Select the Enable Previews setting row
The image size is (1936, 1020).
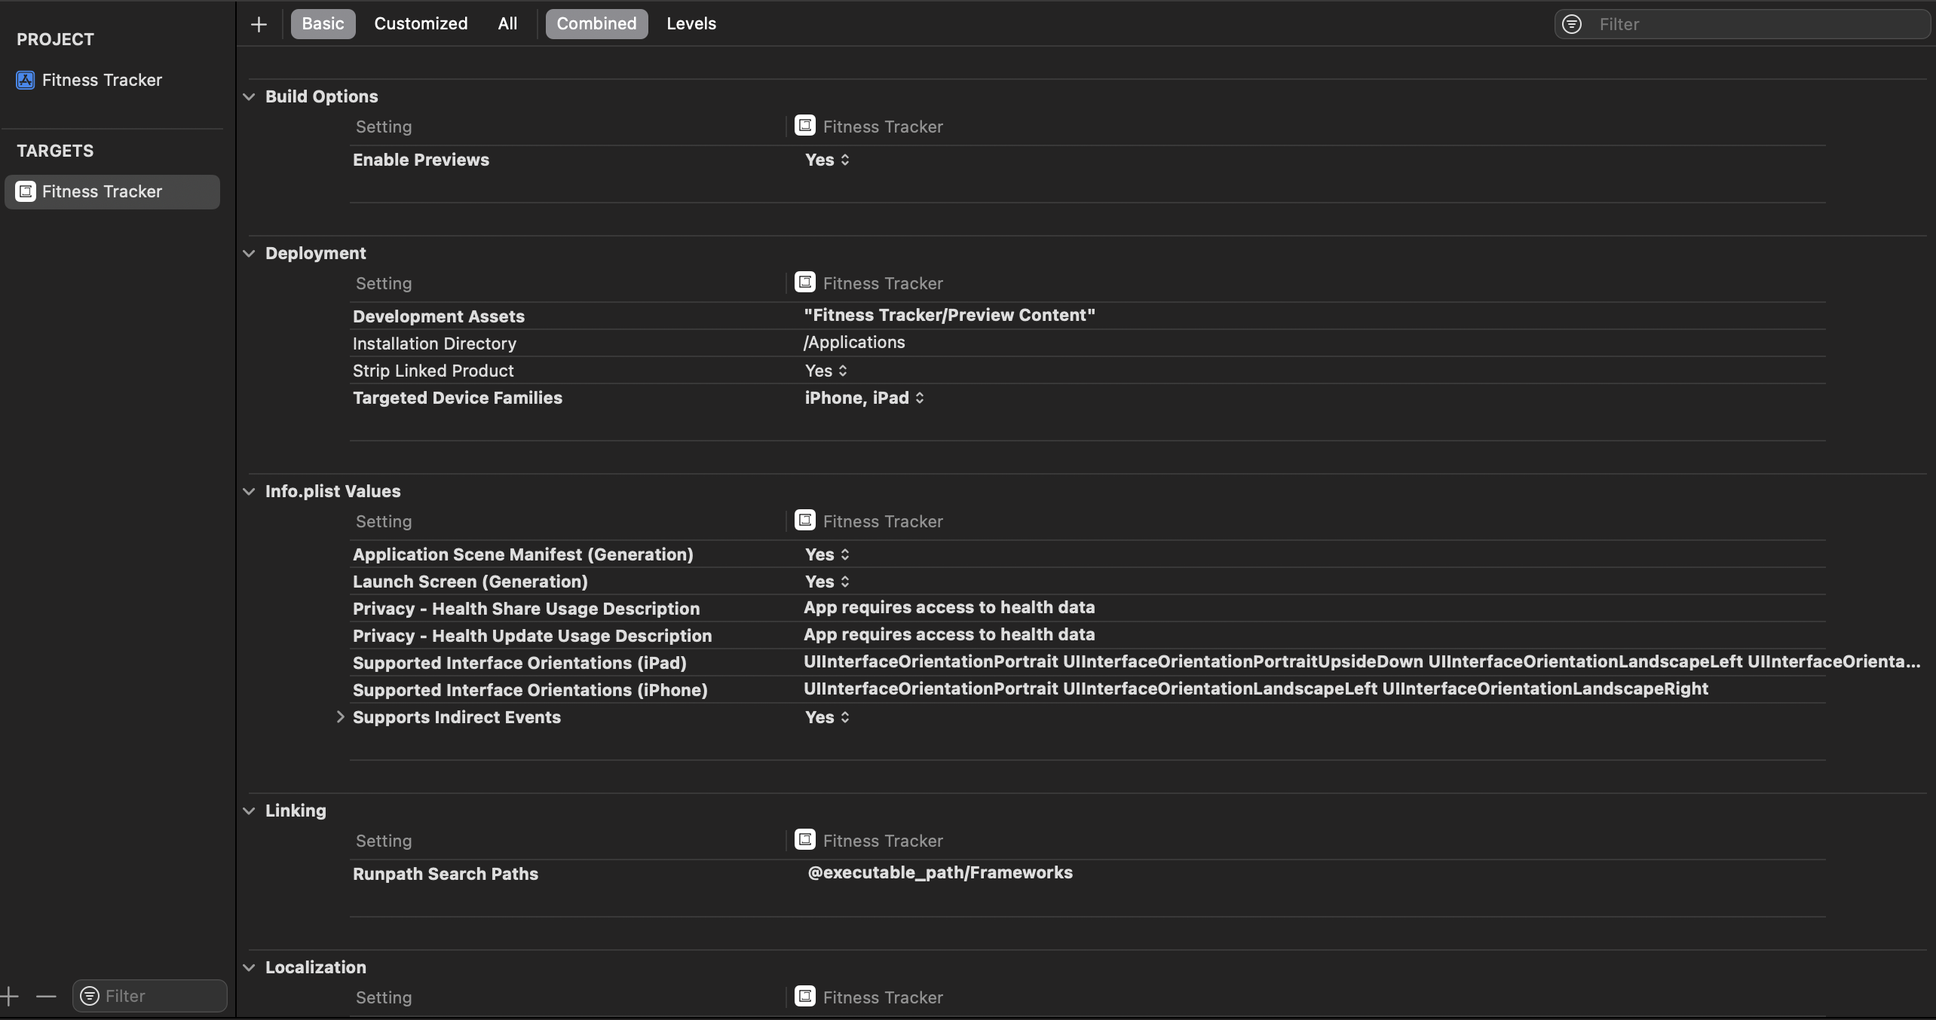pos(1087,160)
